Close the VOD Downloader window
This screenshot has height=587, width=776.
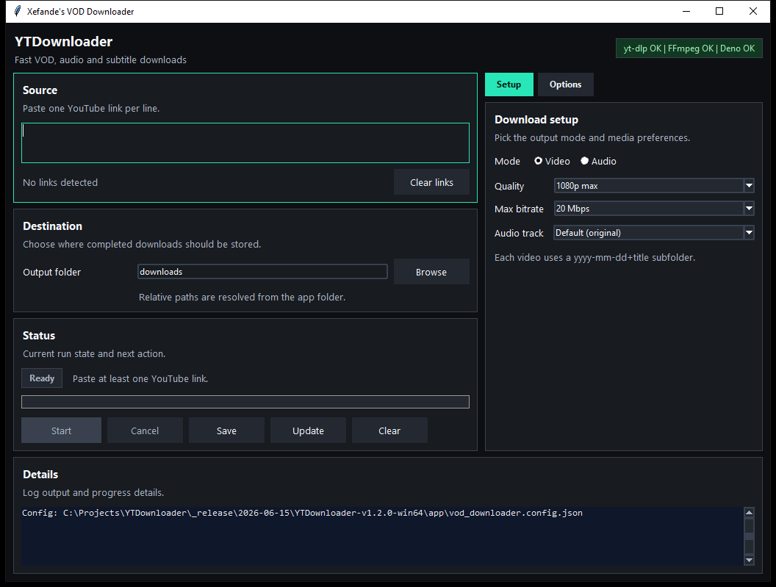[x=753, y=11]
